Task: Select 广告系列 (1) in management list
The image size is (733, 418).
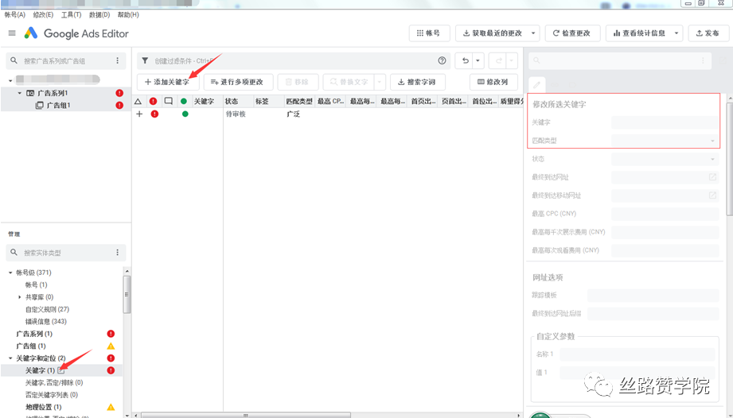Action: [34, 334]
